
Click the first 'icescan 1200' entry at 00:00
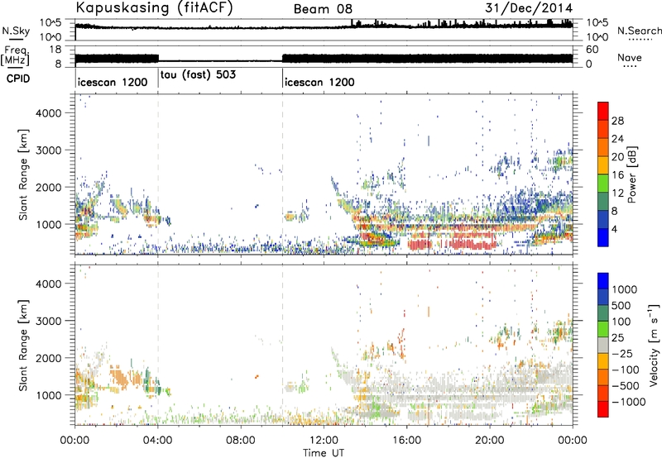click(x=113, y=82)
